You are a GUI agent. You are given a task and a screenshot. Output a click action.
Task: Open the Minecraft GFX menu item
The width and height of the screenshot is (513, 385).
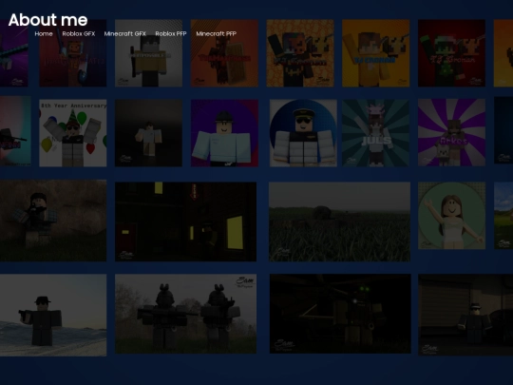(125, 33)
